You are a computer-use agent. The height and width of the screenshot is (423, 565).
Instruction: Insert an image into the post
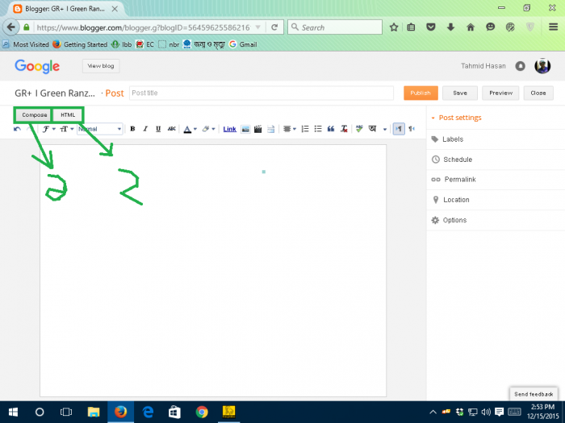click(245, 129)
